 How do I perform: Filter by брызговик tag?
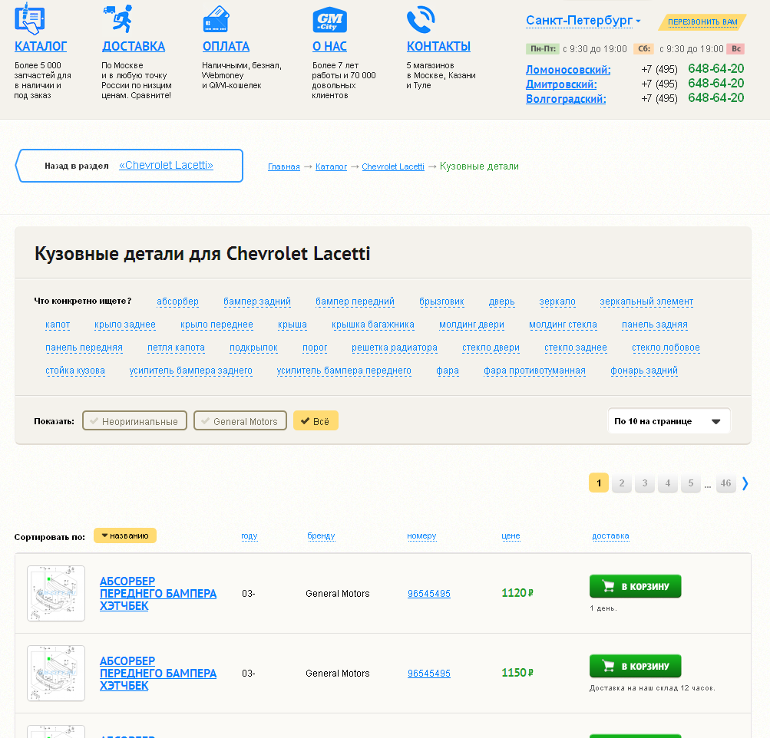coord(441,301)
